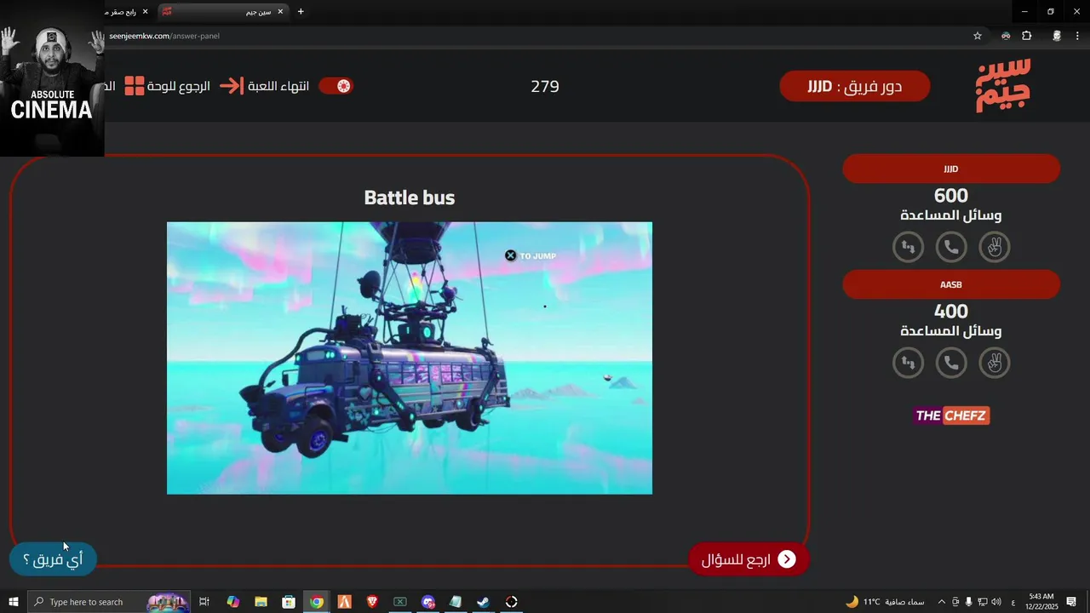Use AASB team's two-fingers lifeline icon
This screenshot has height=613, width=1090.
[994, 363]
